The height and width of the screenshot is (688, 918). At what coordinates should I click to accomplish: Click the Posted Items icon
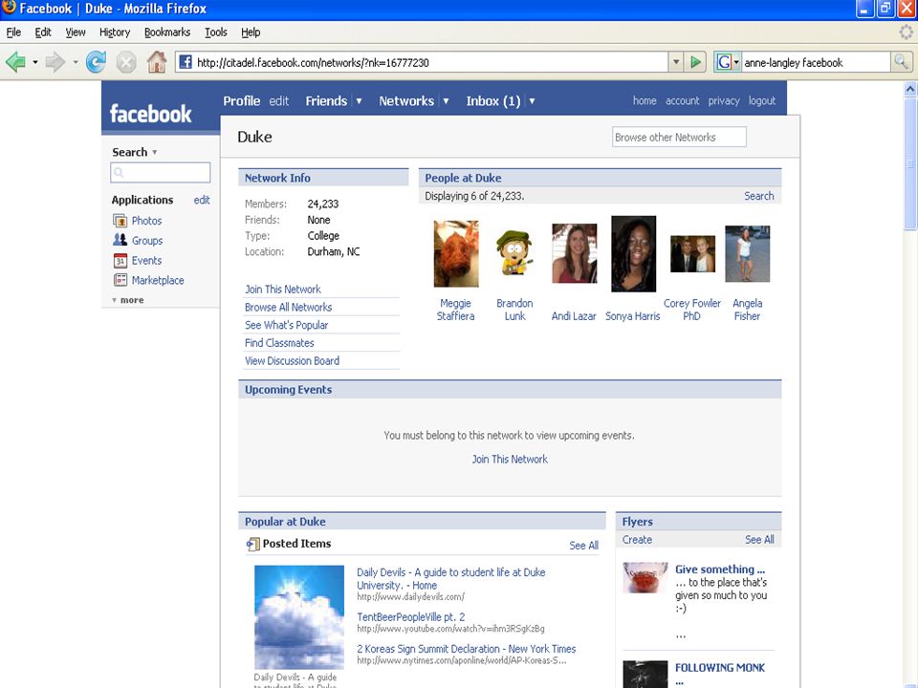click(252, 544)
